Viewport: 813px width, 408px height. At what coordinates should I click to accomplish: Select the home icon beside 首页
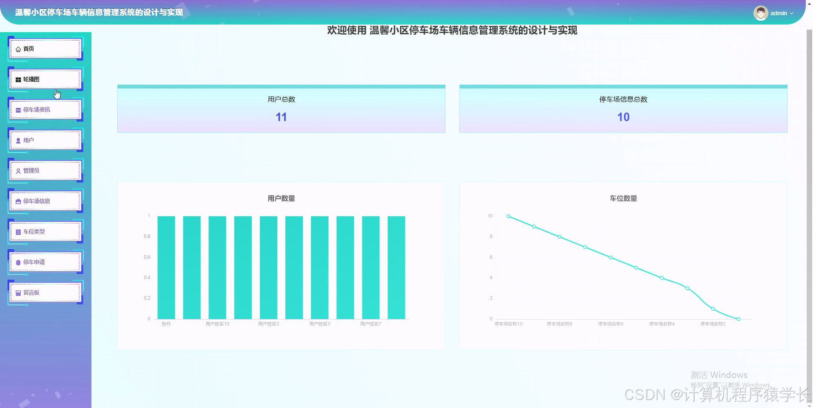(18, 49)
